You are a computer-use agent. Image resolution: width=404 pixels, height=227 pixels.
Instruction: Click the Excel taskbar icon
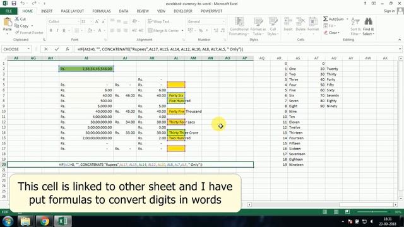click(x=63, y=221)
